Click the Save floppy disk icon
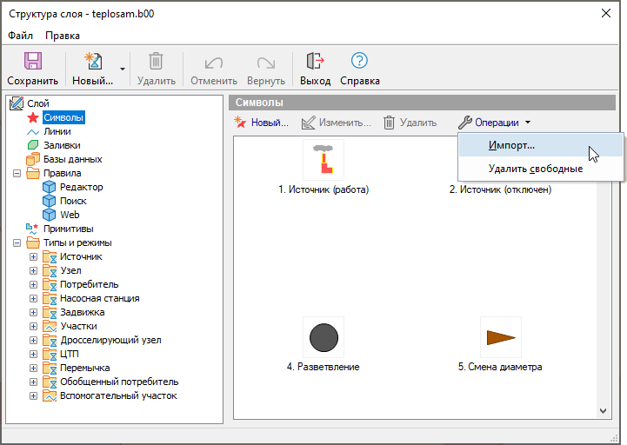Image resolution: width=627 pixels, height=445 pixels. click(33, 62)
